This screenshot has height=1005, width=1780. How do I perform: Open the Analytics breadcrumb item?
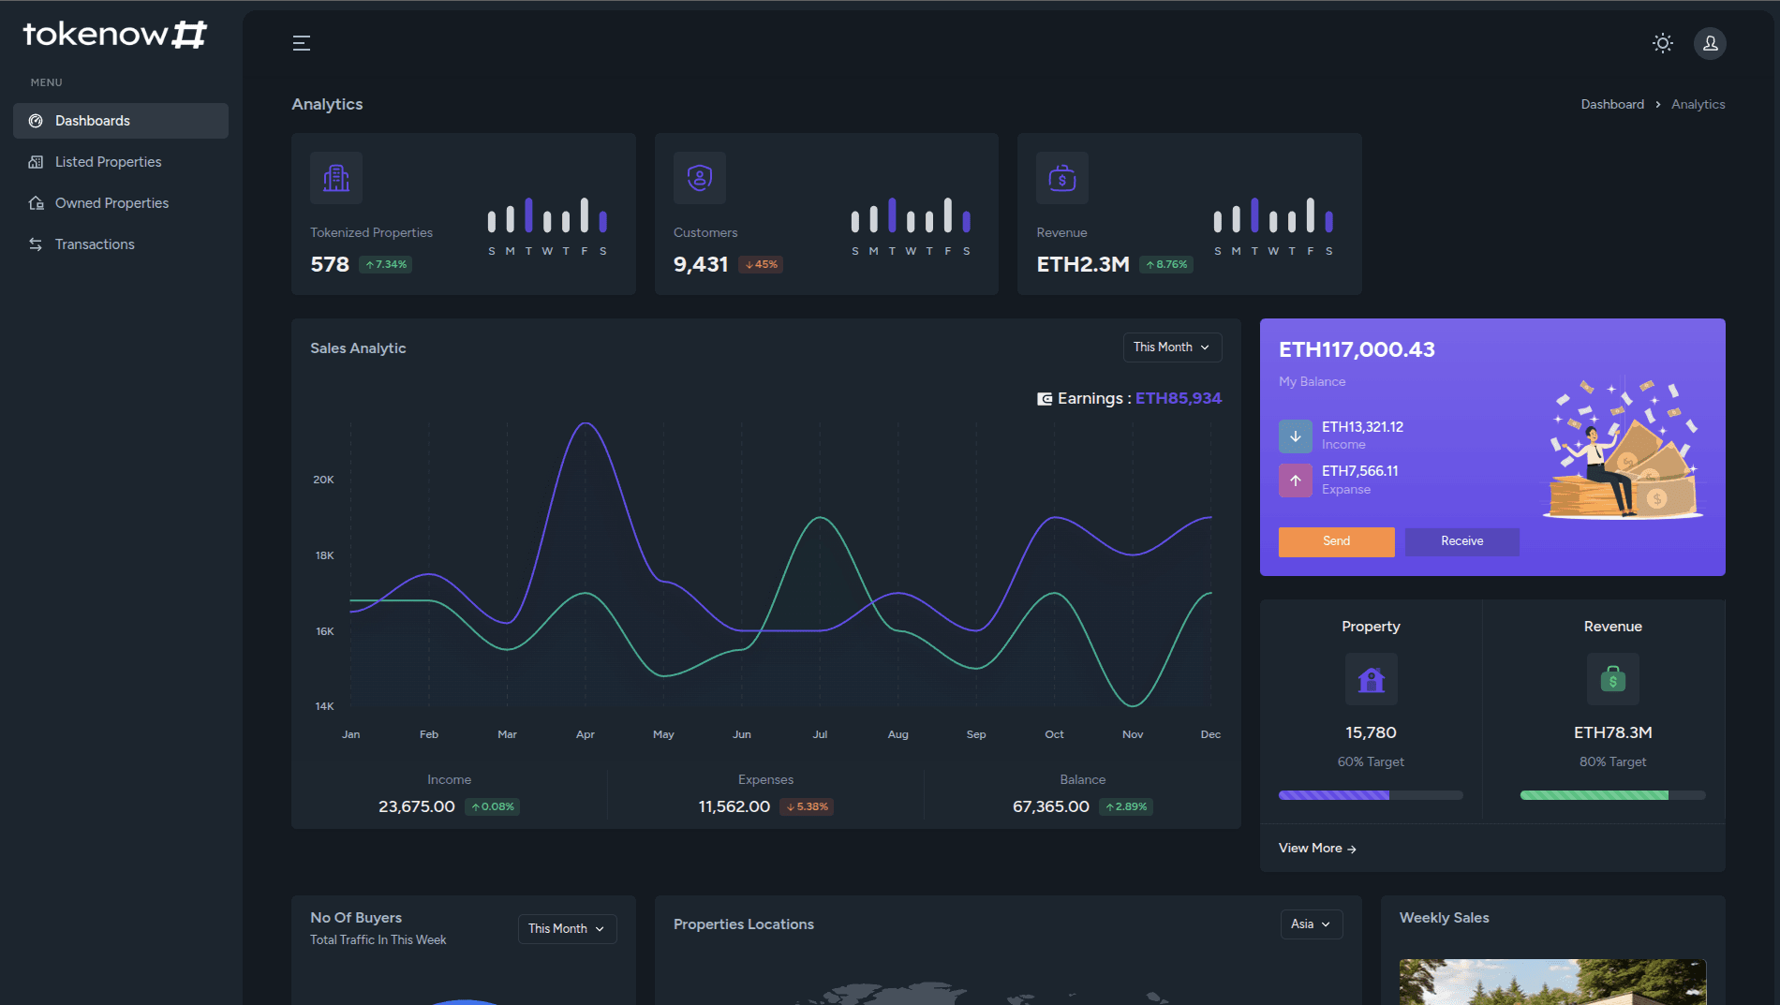pos(1698,104)
